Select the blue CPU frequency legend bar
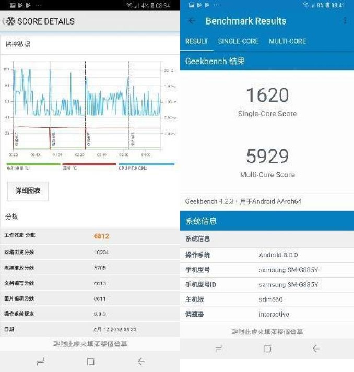The width and height of the screenshot is (354, 372). 147,164
